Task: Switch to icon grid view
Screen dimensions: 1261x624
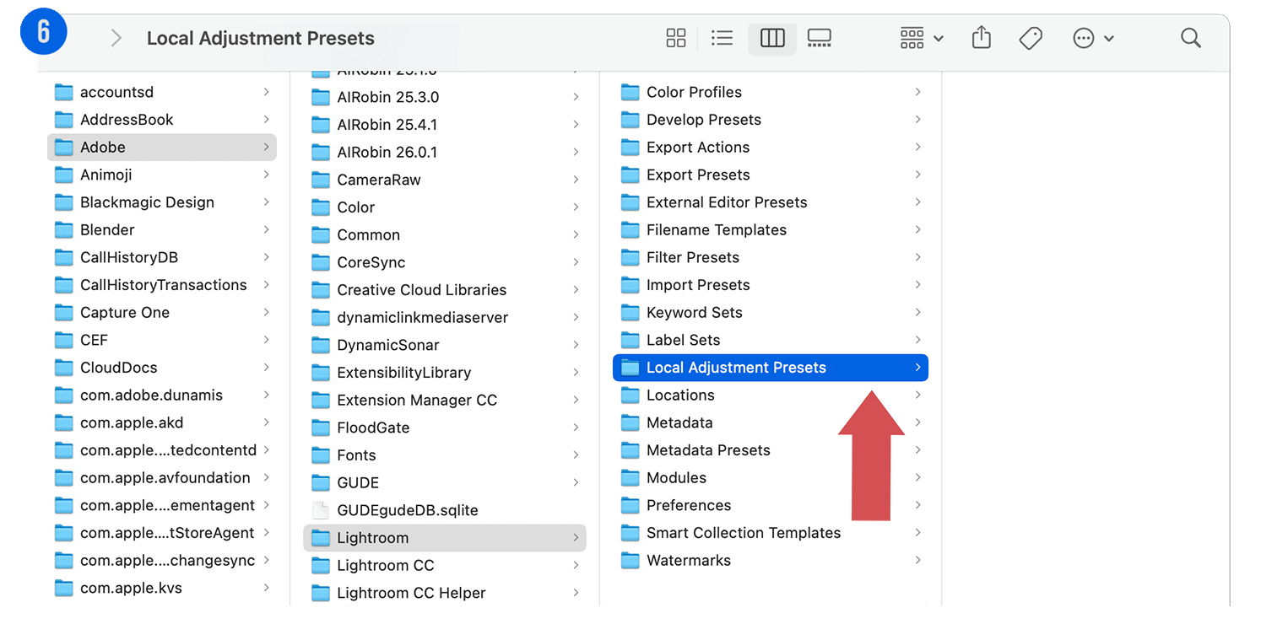Action: (676, 38)
